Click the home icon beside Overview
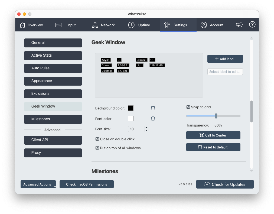 tap(22, 25)
